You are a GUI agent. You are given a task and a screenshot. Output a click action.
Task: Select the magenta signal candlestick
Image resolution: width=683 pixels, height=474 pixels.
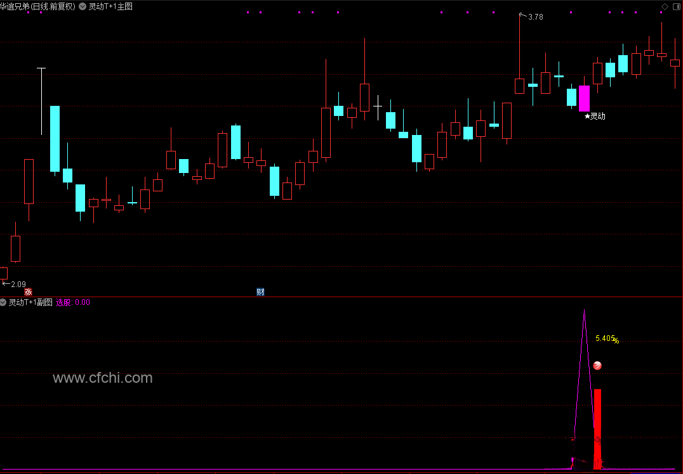pyautogui.click(x=584, y=98)
